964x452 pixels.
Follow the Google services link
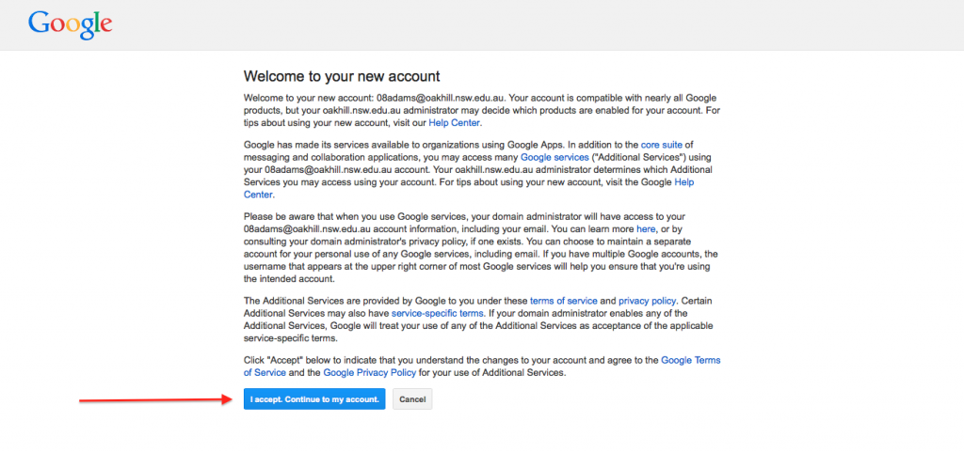554,157
